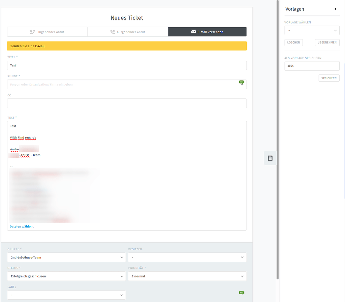Click the CC input field
This screenshot has width=345, height=302.
click(x=127, y=103)
